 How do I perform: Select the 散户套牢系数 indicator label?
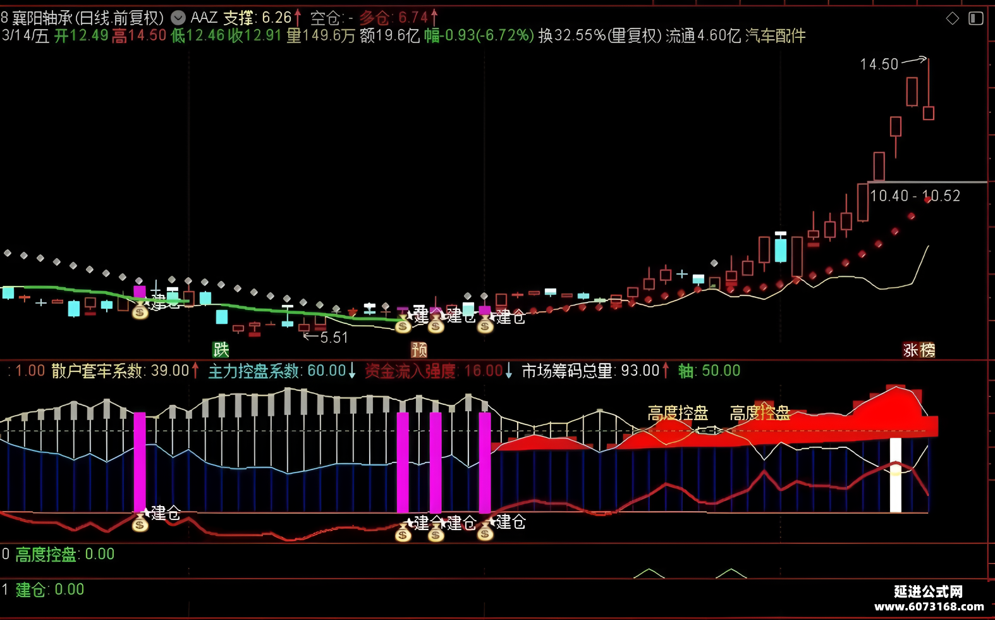pyautogui.click(x=97, y=371)
